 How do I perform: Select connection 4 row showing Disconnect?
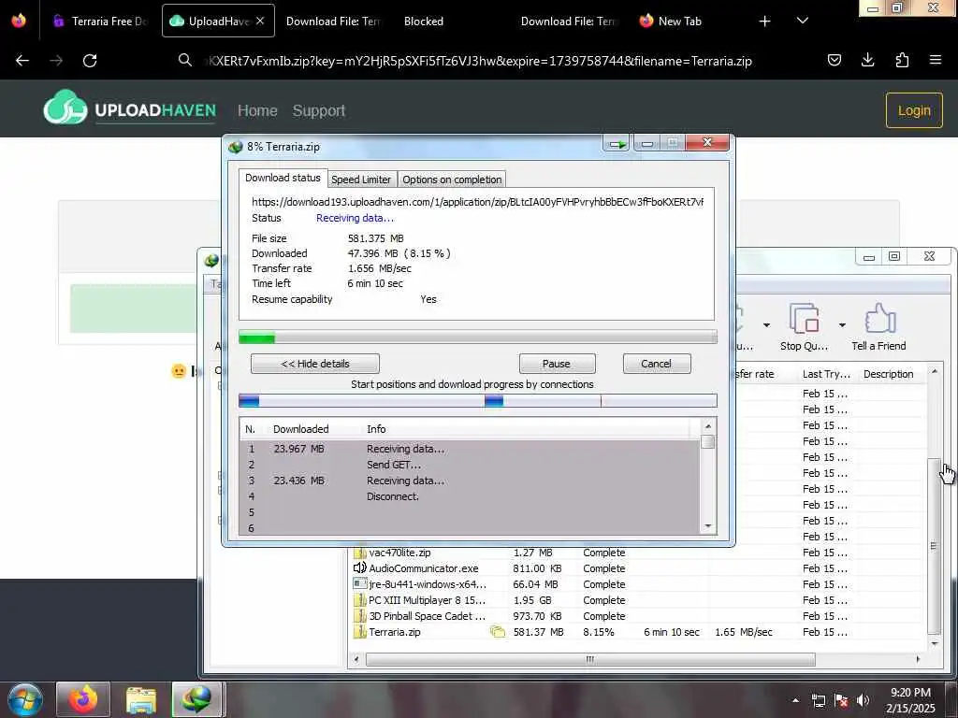pos(470,496)
